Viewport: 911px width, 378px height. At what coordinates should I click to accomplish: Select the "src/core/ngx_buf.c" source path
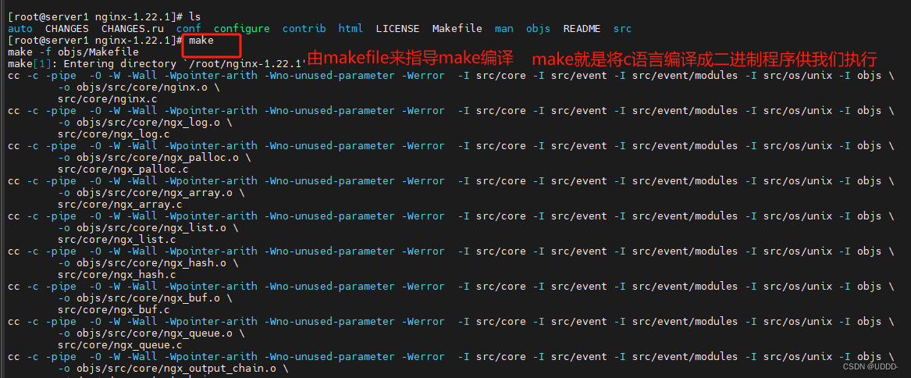tap(114, 309)
